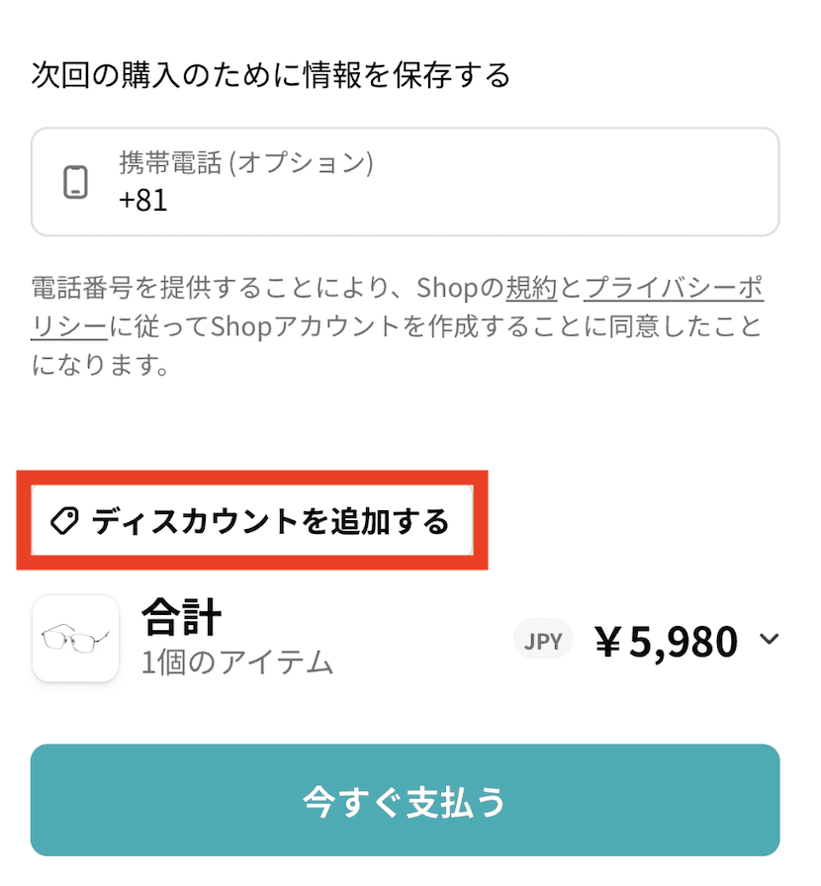This screenshot has width=821, height=886.
Task: Click the Shop account disclaimer paragraph
Action: [396, 327]
